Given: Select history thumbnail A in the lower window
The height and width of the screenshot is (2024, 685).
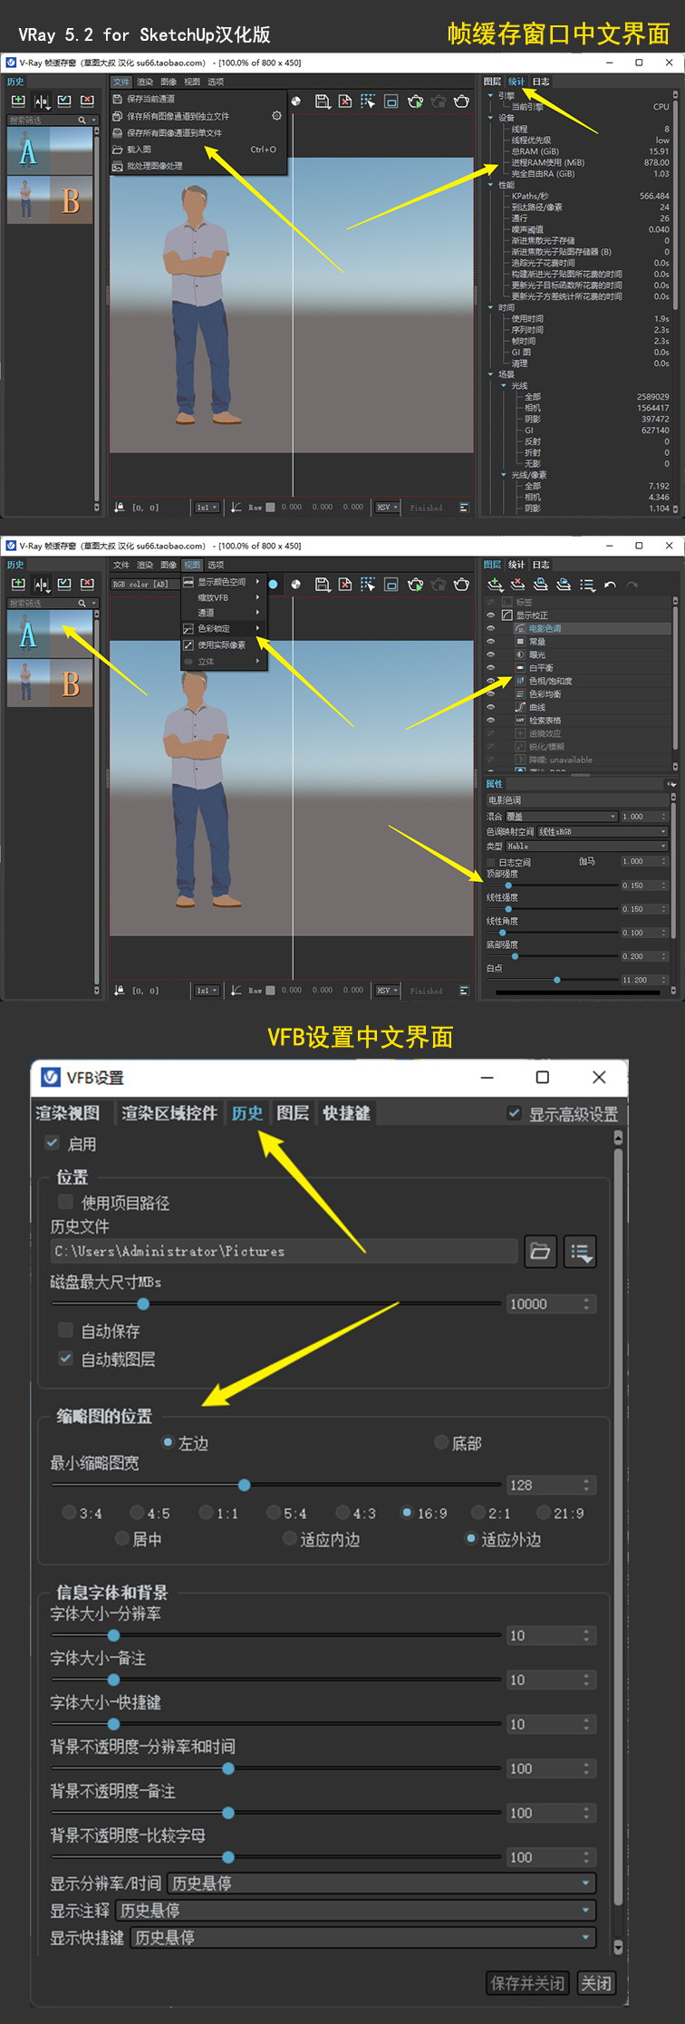Looking at the screenshot, I should point(50,633).
